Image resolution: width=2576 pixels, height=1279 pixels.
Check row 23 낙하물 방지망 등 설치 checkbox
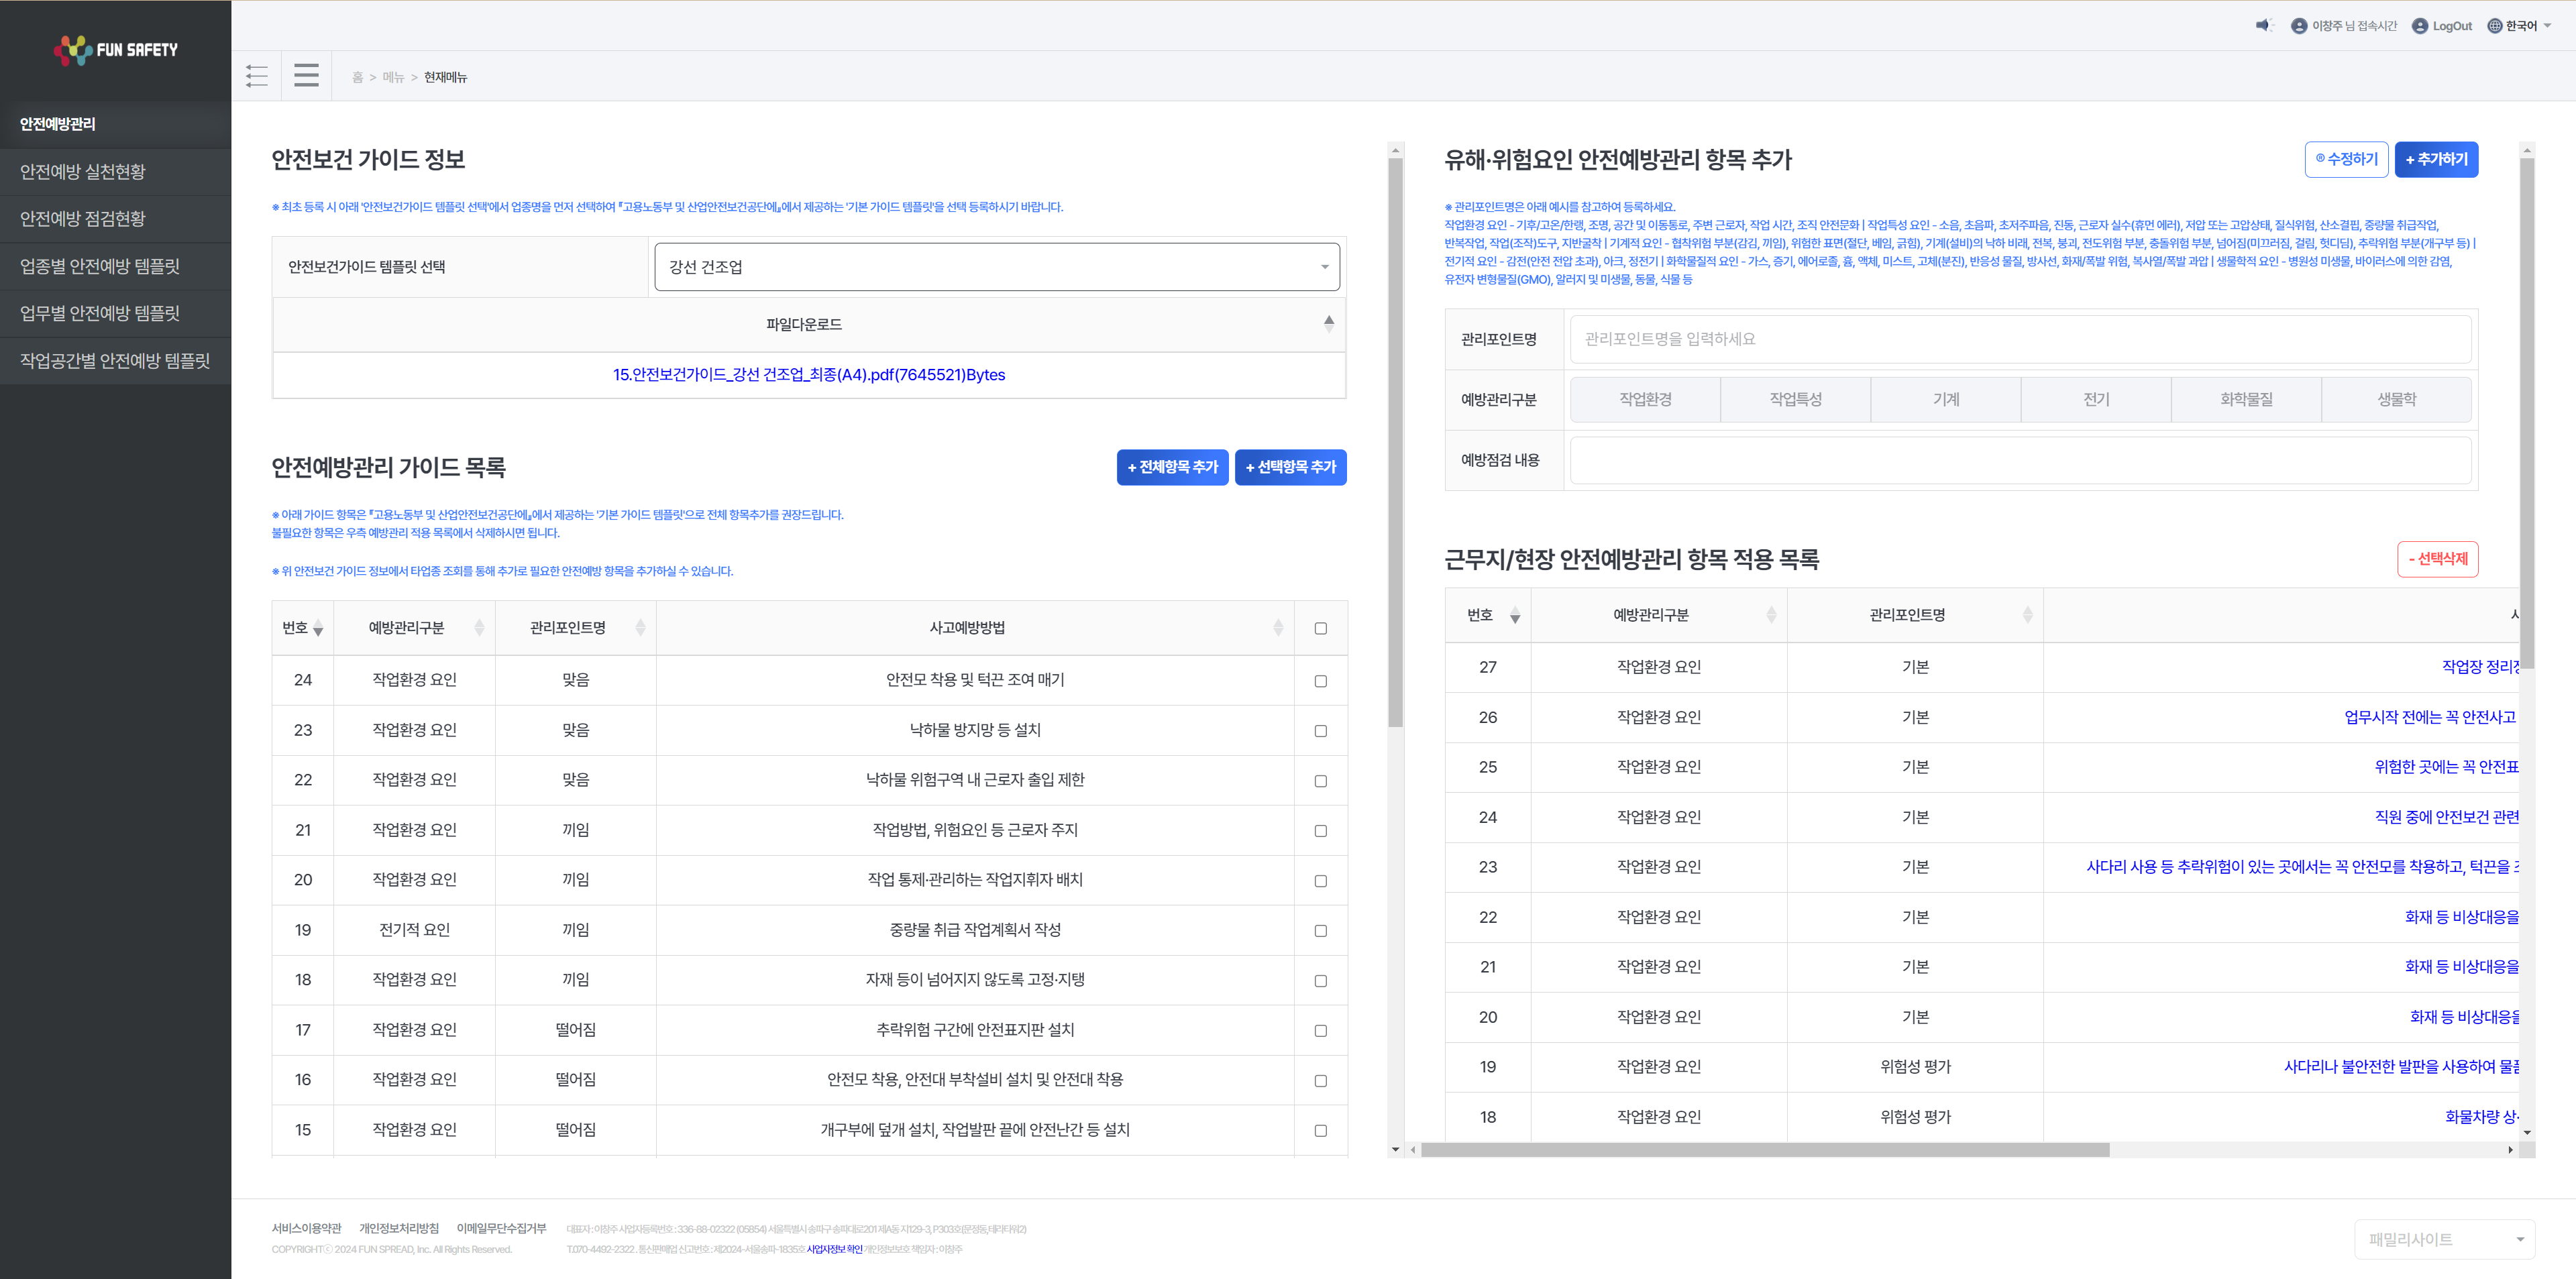point(1320,731)
